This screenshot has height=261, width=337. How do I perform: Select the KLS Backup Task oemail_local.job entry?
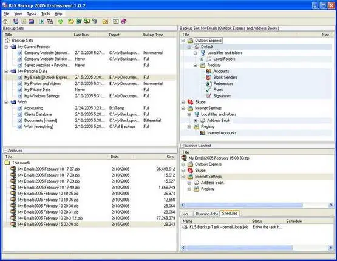point(219,227)
